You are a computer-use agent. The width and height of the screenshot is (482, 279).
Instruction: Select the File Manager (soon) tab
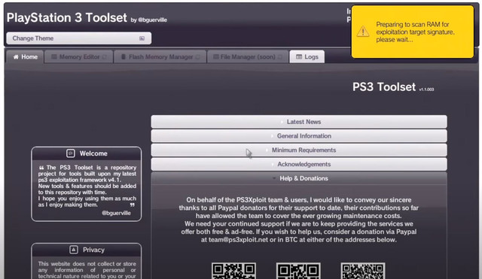(x=248, y=57)
